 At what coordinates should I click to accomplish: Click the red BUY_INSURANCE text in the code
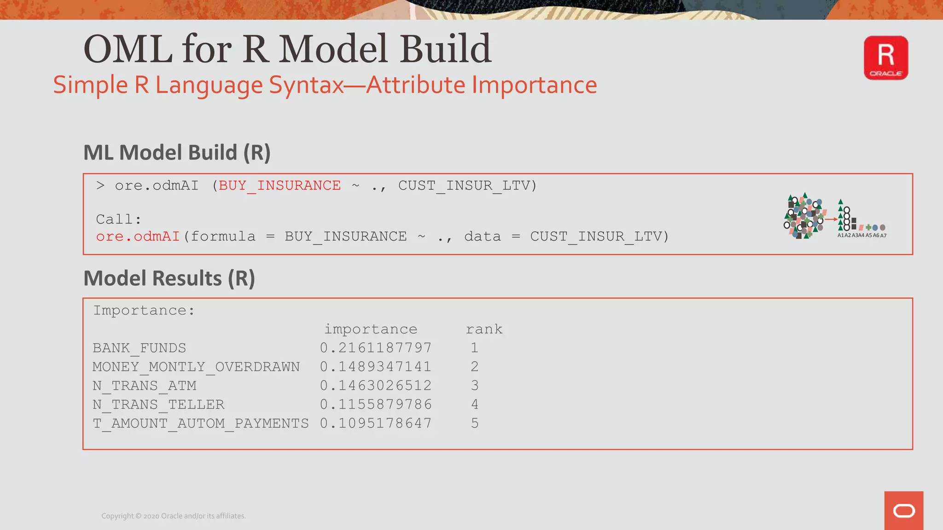pyautogui.click(x=279, y=185)
